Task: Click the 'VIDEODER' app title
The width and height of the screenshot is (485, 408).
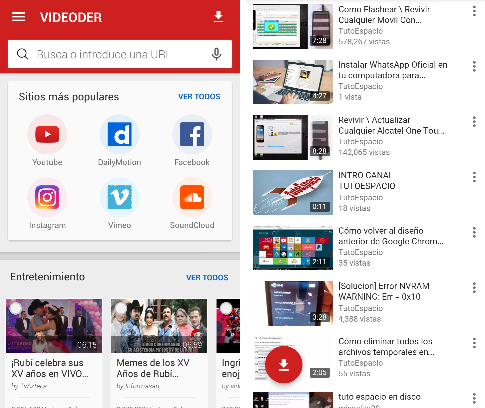Action: (x=71, y=17)
